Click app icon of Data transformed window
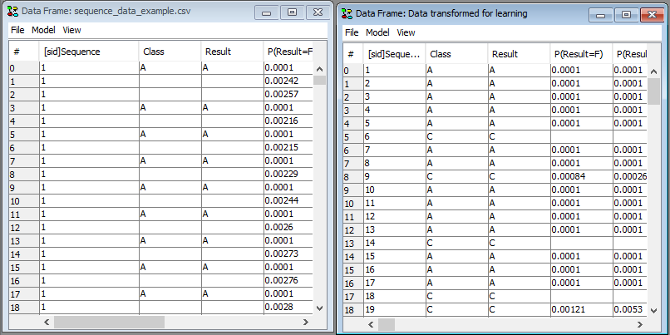This screenshot has height=335, width=670. [x=347, y=13]
